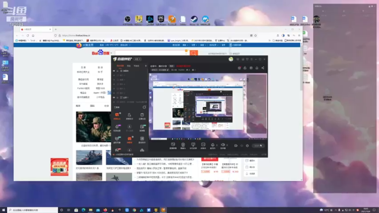Screen dimensions: 379x213
Task: Open the user avatar in streaming app title bar
Action: (x=231, y=59)
